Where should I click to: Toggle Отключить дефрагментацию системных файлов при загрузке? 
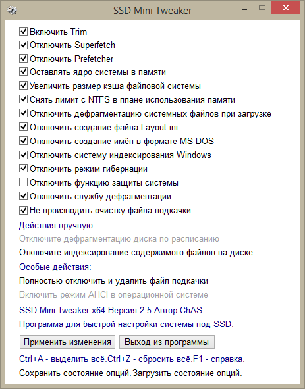point(23,113)
